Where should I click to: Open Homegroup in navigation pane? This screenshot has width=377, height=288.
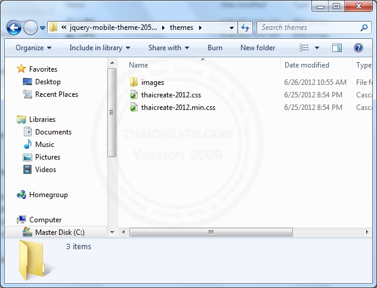(48, 195)
